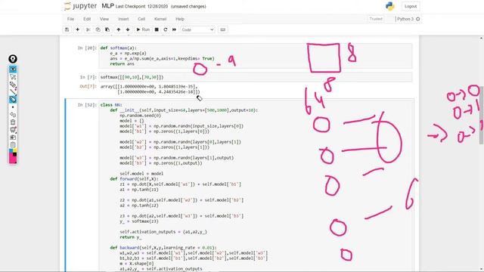Toggle the eye visibility tool in annotation toolbar
484x272 pixels.
13,69
